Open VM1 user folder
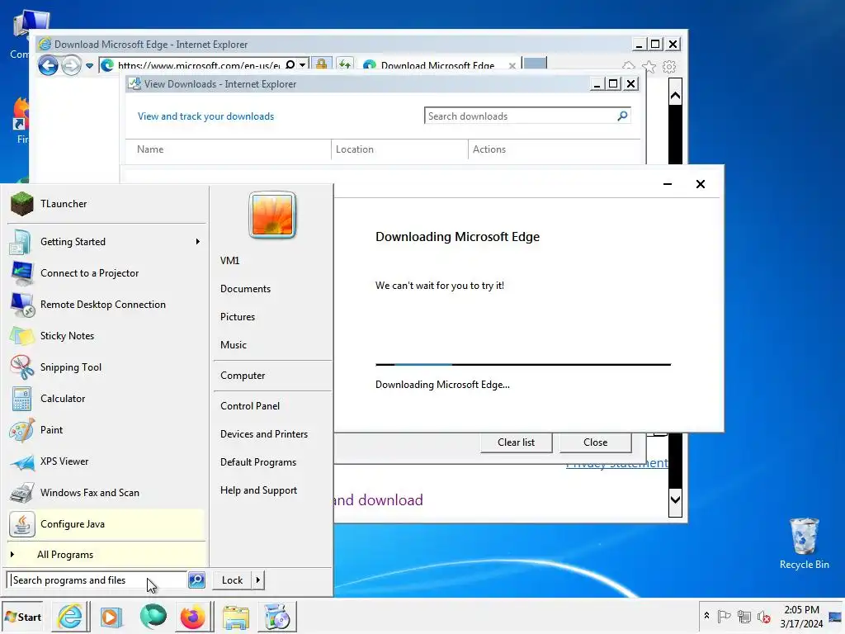The width and height of the screenshot is (845, 634). pos(229,260)
